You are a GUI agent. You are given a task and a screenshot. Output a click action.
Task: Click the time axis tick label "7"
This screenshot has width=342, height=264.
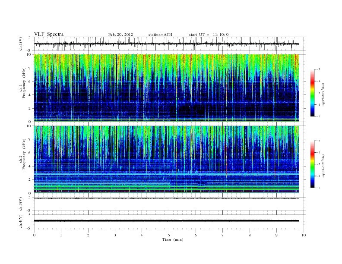(223, 235)
